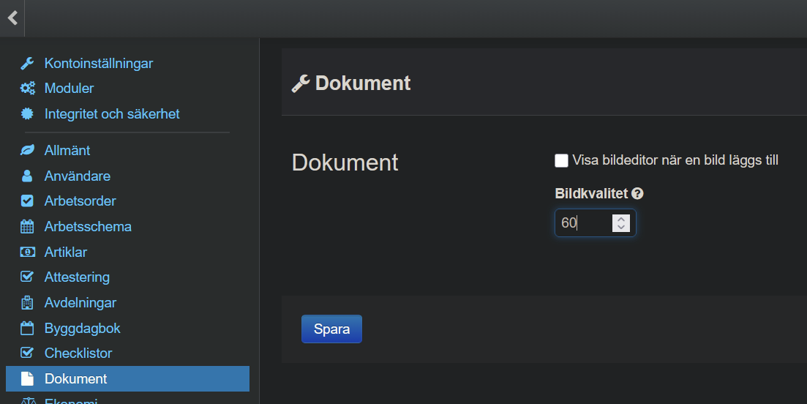Click the help question mark beside Bildkvalitet
Viewport: 807px width, 404px height.
coord(637,194)
